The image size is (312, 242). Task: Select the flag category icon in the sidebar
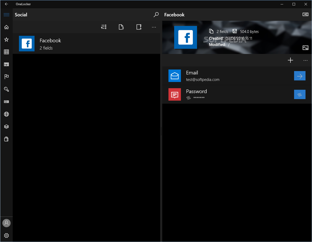click(6, 77)
